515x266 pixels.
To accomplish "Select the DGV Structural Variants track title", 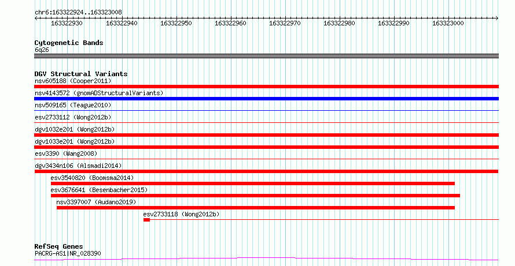I will (x=81, y=74).
